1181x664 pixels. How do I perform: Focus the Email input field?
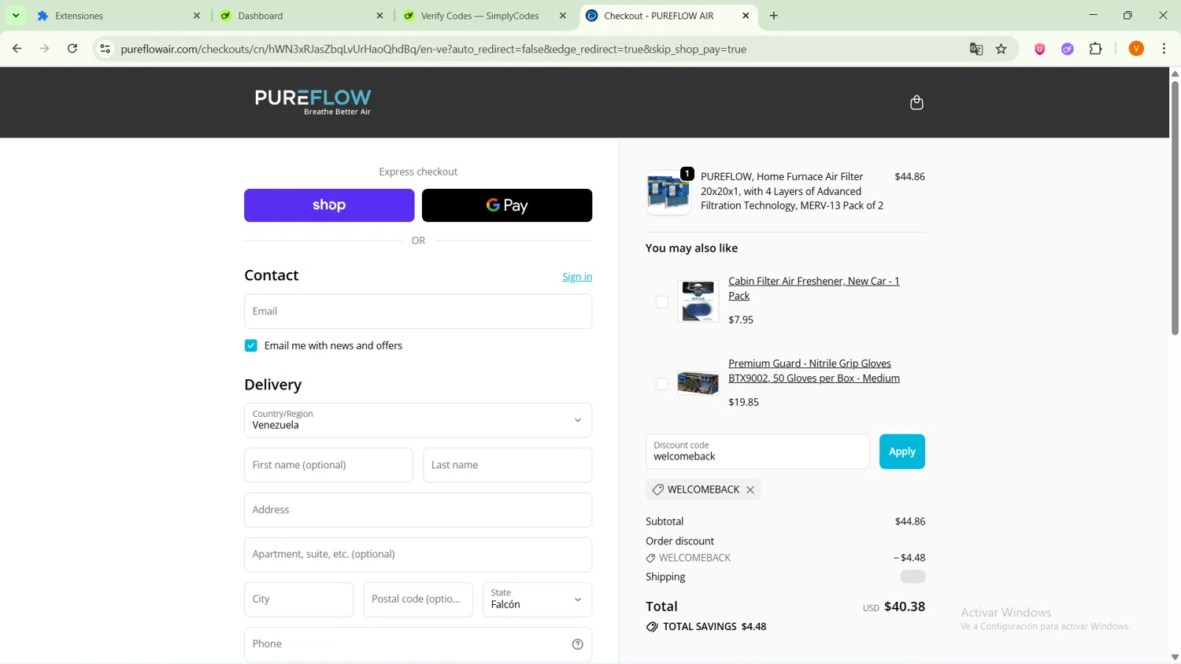418,312
